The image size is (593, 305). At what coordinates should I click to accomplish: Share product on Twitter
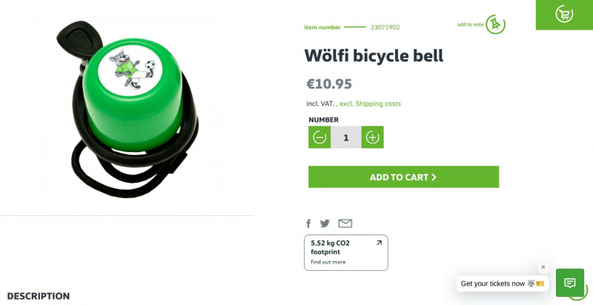click(325, 223)
